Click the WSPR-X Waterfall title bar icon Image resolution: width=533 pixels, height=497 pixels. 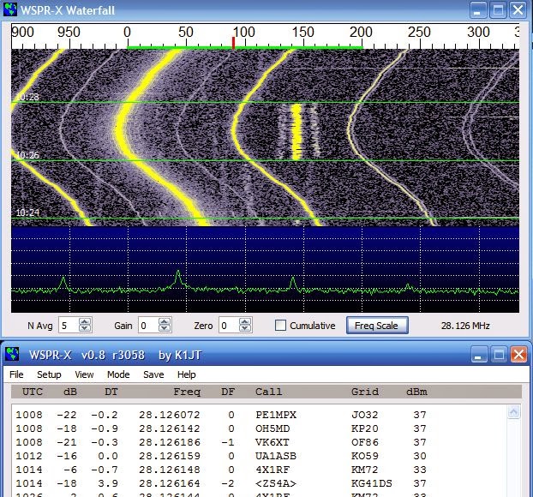coord(10,10)
